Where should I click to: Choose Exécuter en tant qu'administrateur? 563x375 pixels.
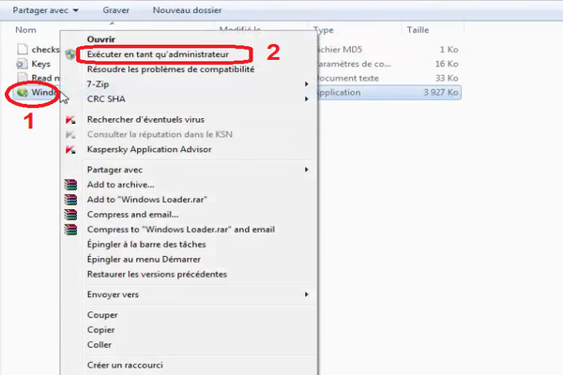[x=158, y=54]
